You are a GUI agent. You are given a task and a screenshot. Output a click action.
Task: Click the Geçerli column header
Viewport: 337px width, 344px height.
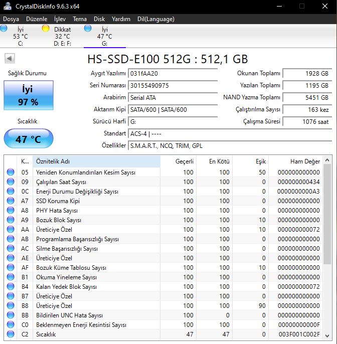tap(179, 161)
